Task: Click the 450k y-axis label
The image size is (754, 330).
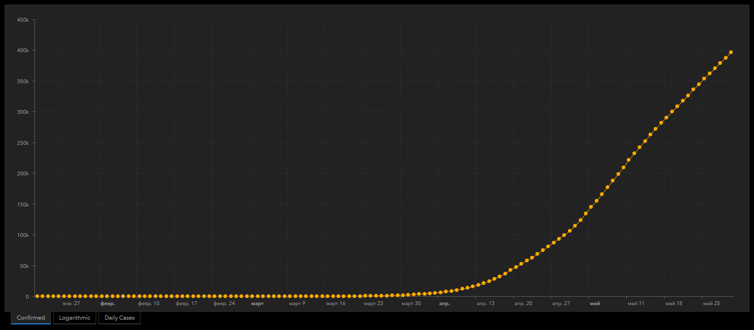Action: [x=23, y=20]
